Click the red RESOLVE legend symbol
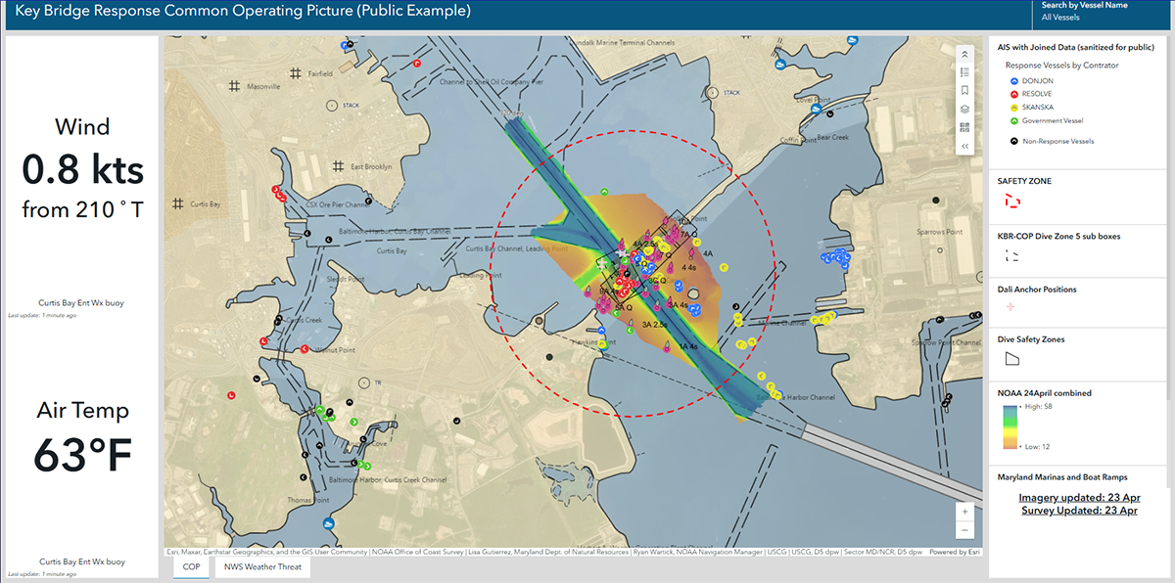1175x583 pixels. click(x=1012, y=94)
